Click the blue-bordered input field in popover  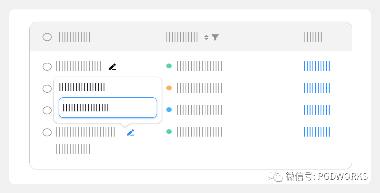point(108,108)
